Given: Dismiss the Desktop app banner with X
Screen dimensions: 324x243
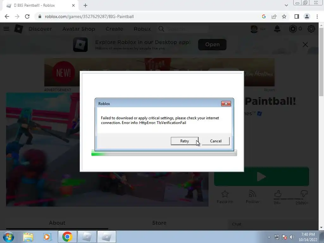Looking at the screenshot, I should coord(305,44).
